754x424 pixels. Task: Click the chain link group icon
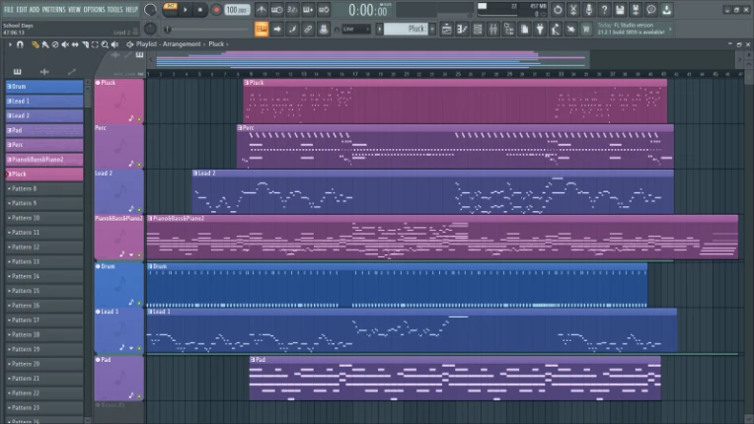click(308, 30)
